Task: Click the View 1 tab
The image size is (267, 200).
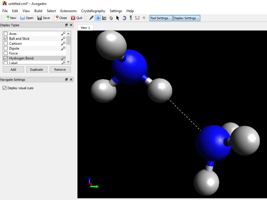Action: click(85, 28)
